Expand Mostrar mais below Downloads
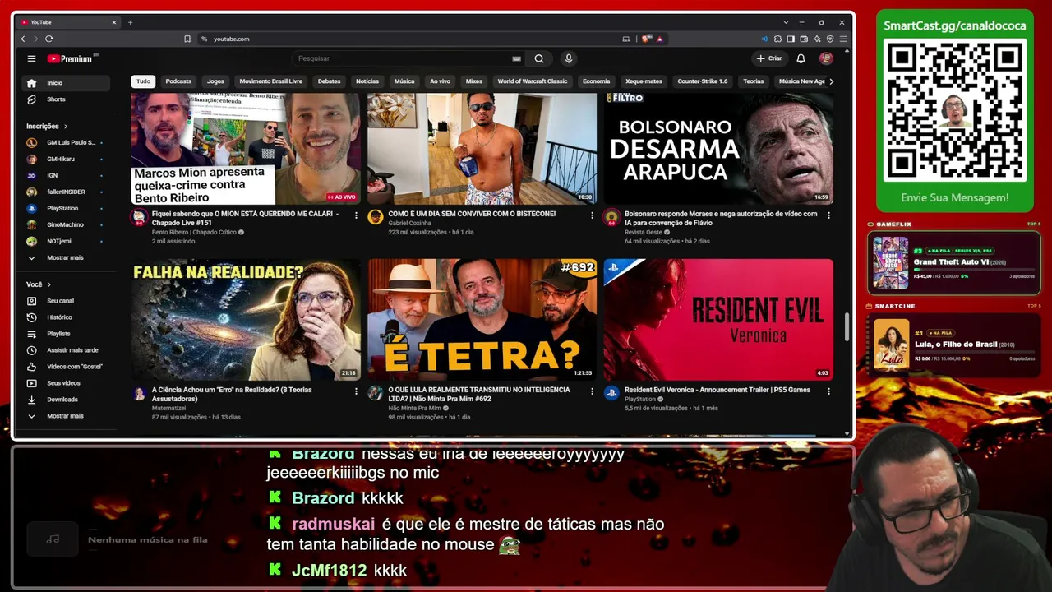 67,416
